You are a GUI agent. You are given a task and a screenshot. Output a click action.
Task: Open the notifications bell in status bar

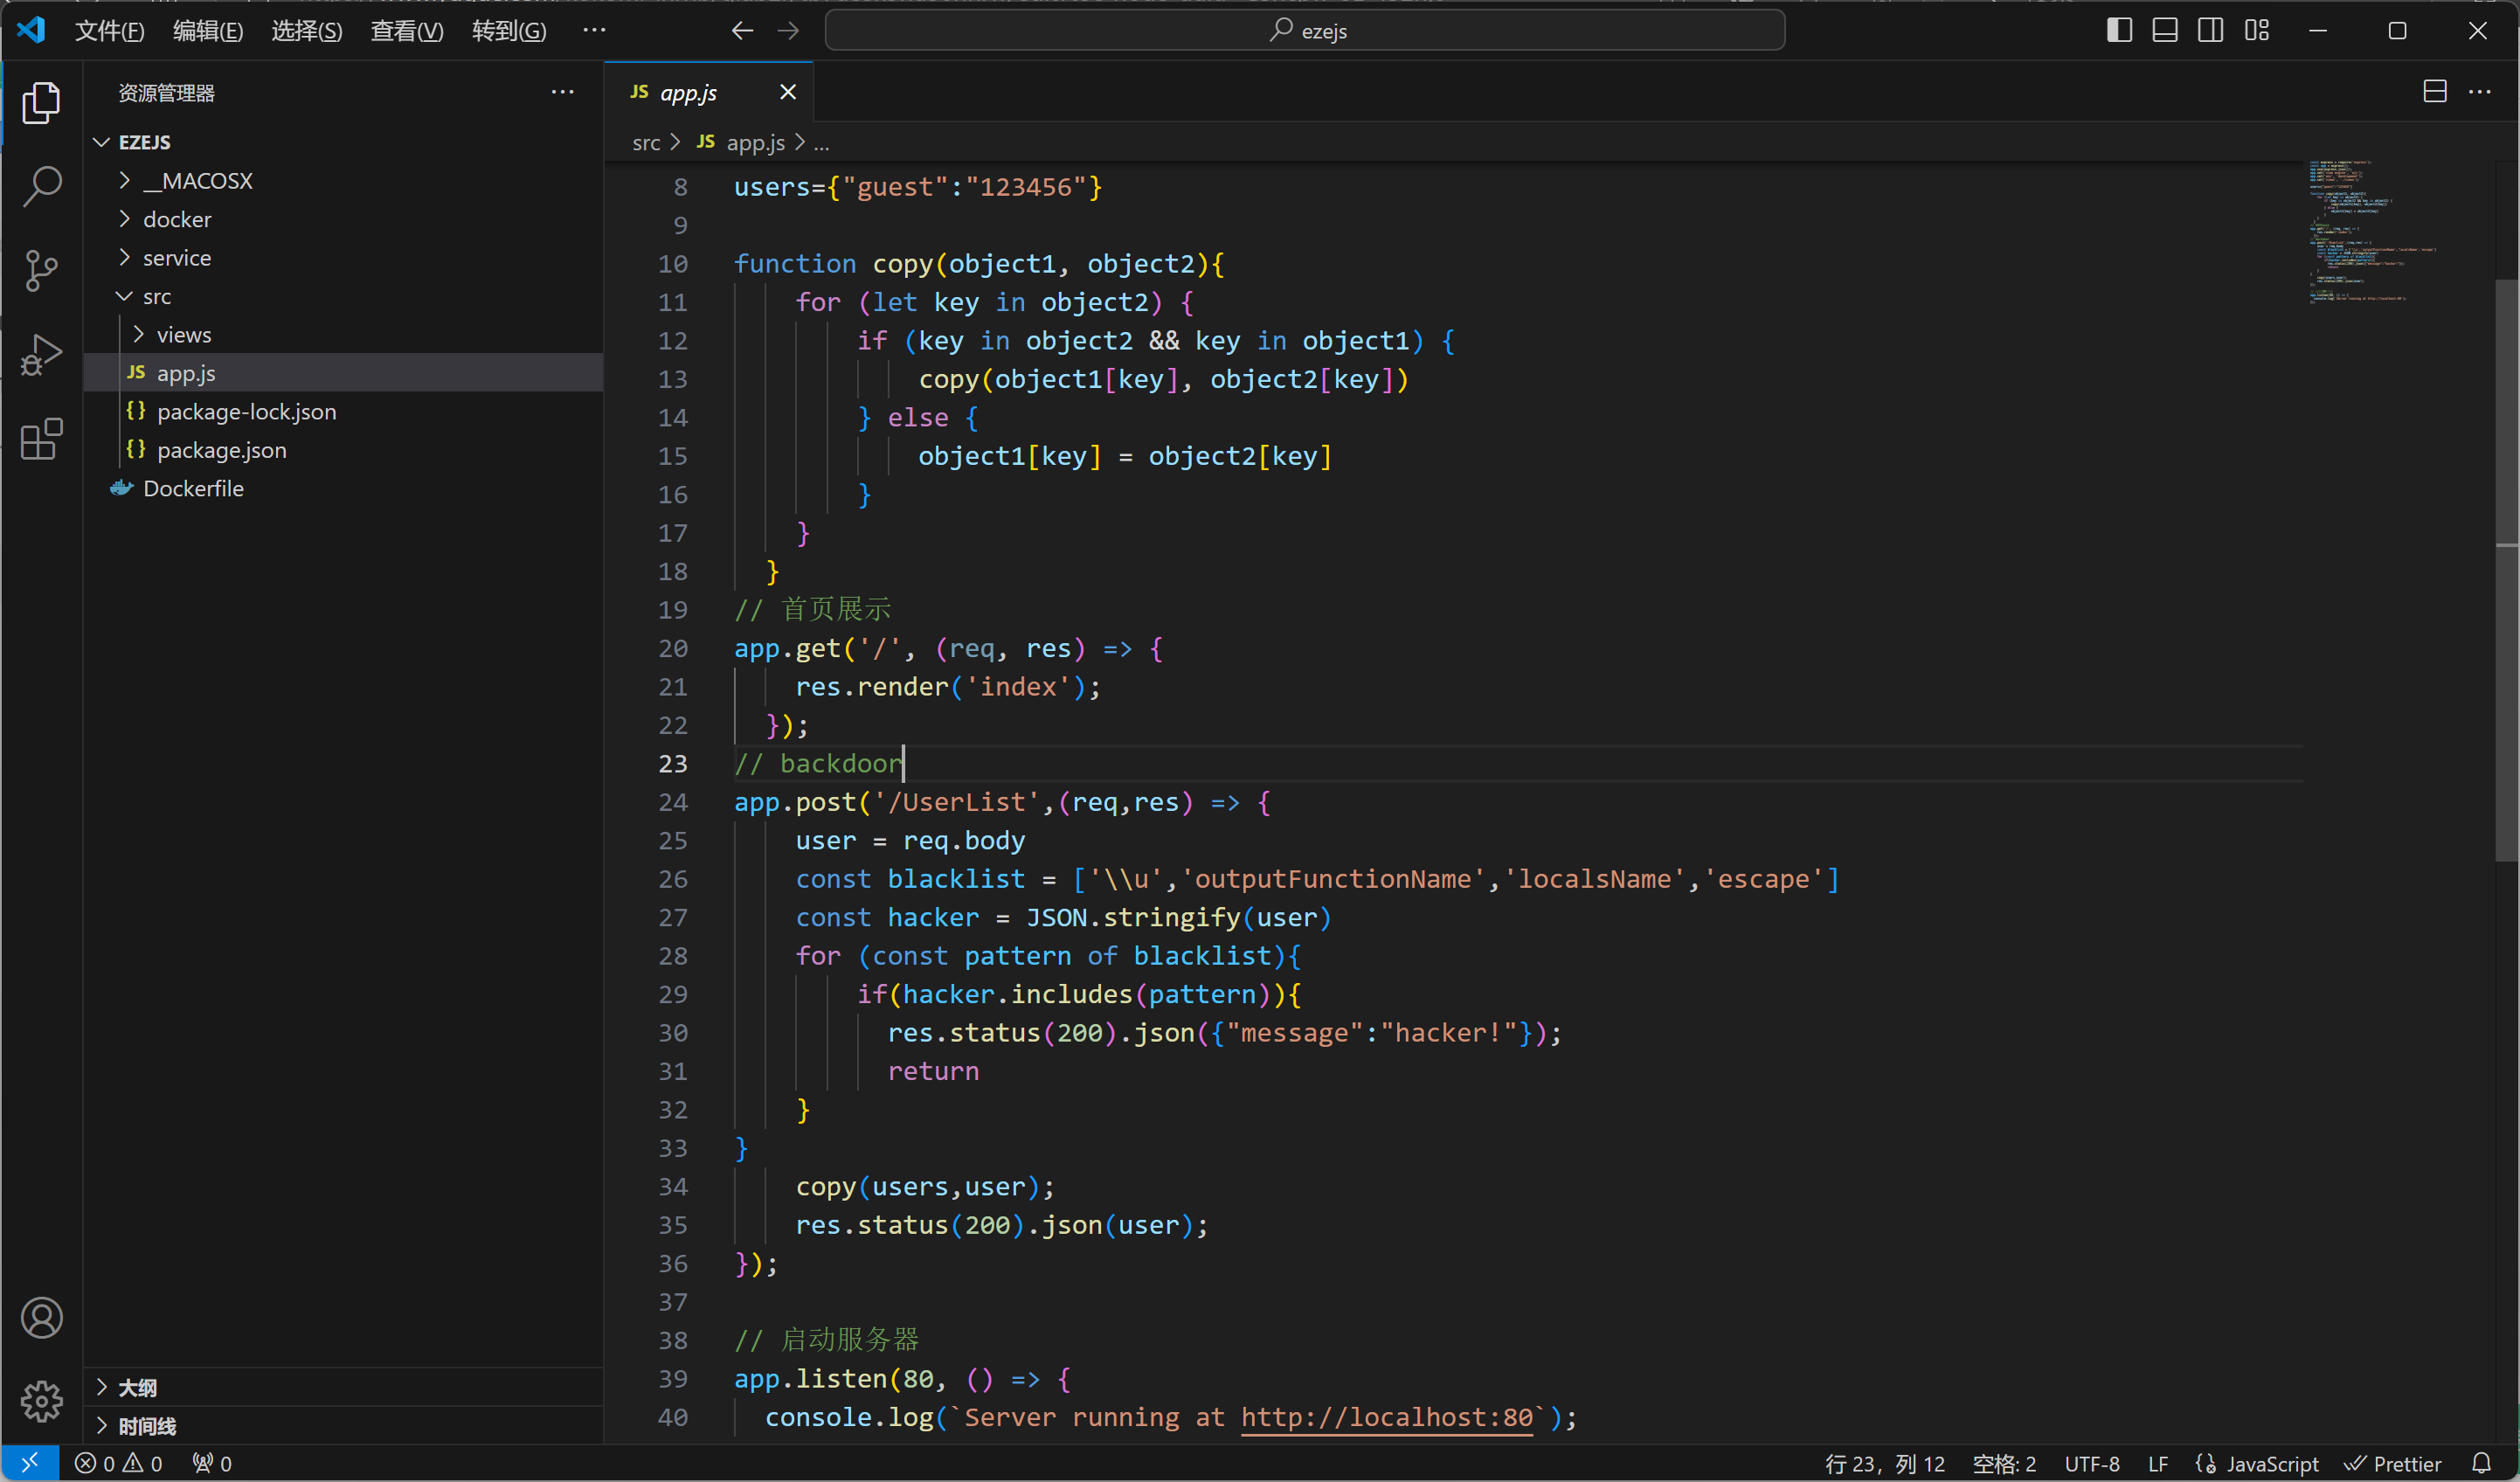pos(2481,1463)
